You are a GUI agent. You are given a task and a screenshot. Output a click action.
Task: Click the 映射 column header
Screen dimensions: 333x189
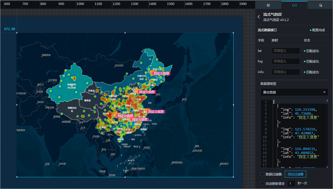275,41
